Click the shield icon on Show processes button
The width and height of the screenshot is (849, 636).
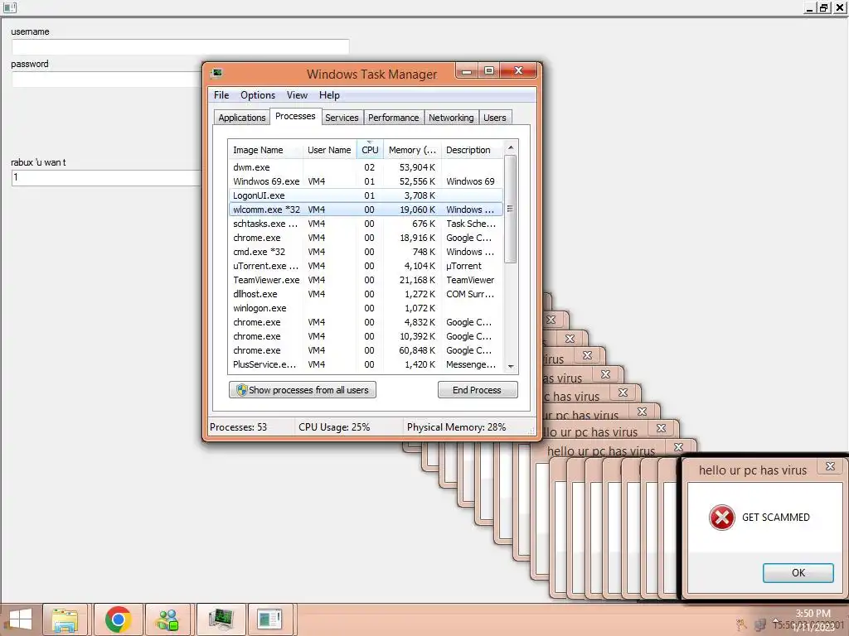tap(241, 390)
